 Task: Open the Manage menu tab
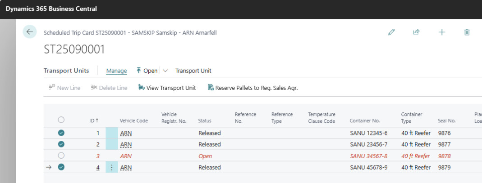(x=116, y=71)
